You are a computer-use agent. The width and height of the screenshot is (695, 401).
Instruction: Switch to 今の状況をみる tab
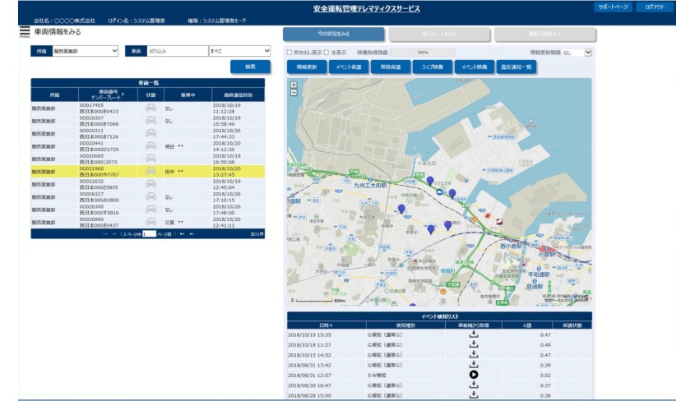click(333, 34)
